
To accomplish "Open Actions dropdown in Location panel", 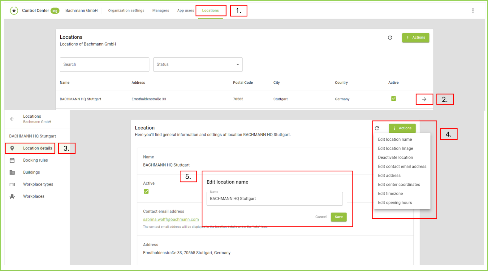I will click(x=402, y=128).
